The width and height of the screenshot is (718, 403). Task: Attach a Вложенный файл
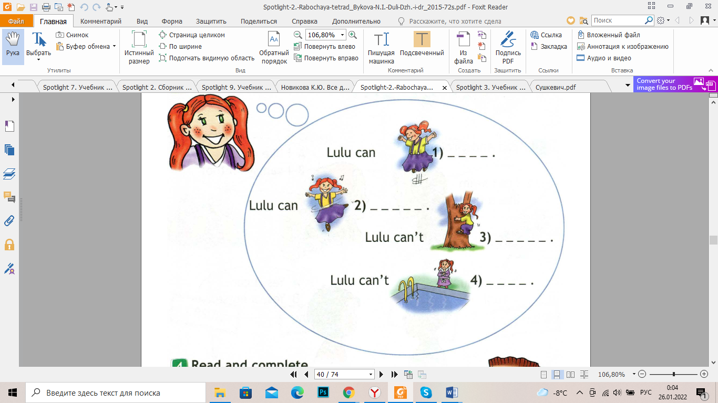[x=609, y=35]
